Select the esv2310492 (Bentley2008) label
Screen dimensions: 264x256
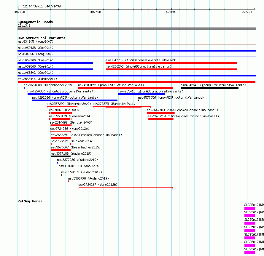coord(71,122)
